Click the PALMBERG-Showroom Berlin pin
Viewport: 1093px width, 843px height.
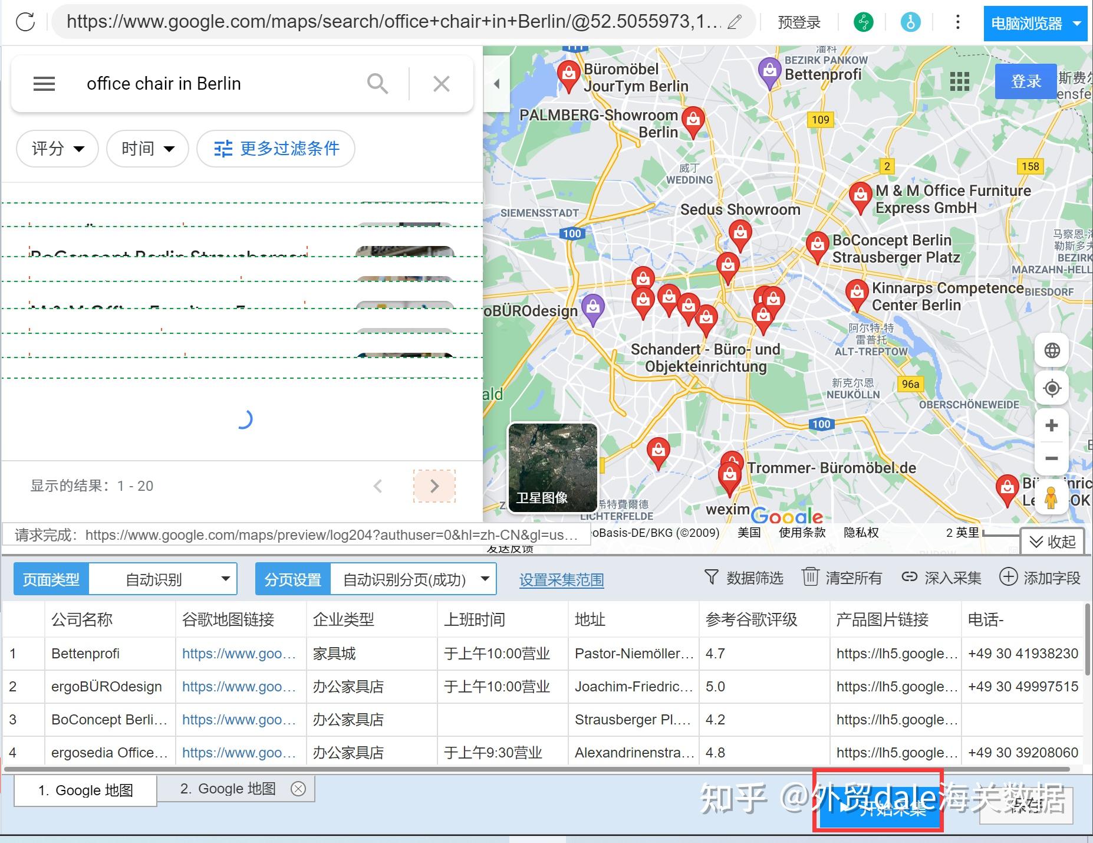click(693, 122)
